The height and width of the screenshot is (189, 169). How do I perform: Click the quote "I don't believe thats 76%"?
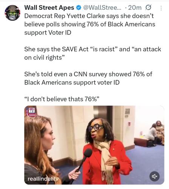[x=62, y=99]
